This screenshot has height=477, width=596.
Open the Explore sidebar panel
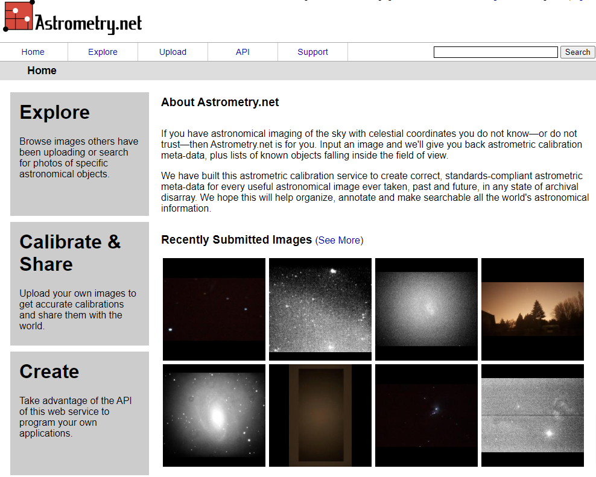pos(79,154)
